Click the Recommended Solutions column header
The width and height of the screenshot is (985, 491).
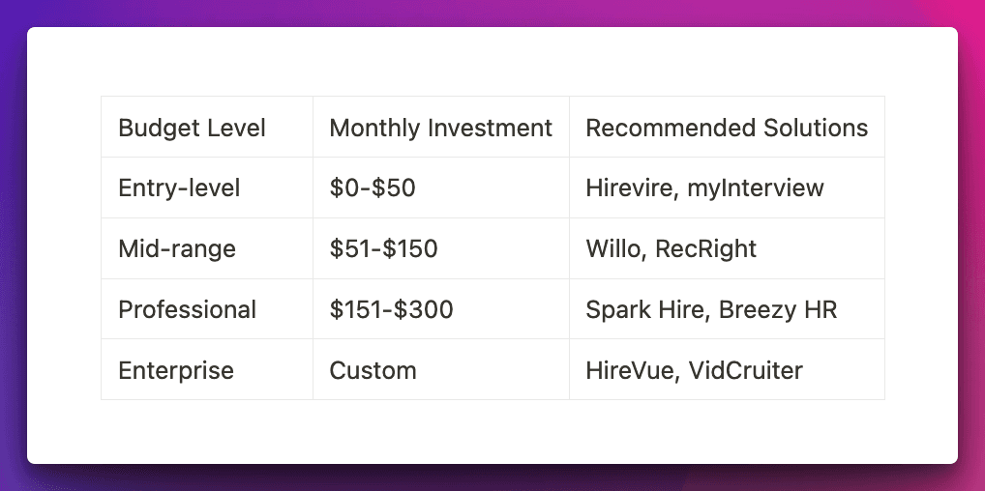coord(727,128)
